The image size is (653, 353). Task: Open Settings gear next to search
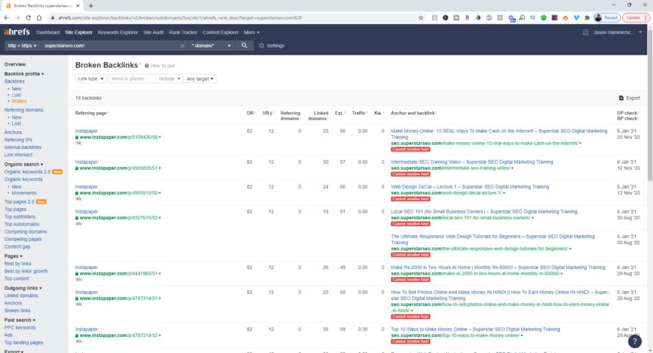(272, 46)
